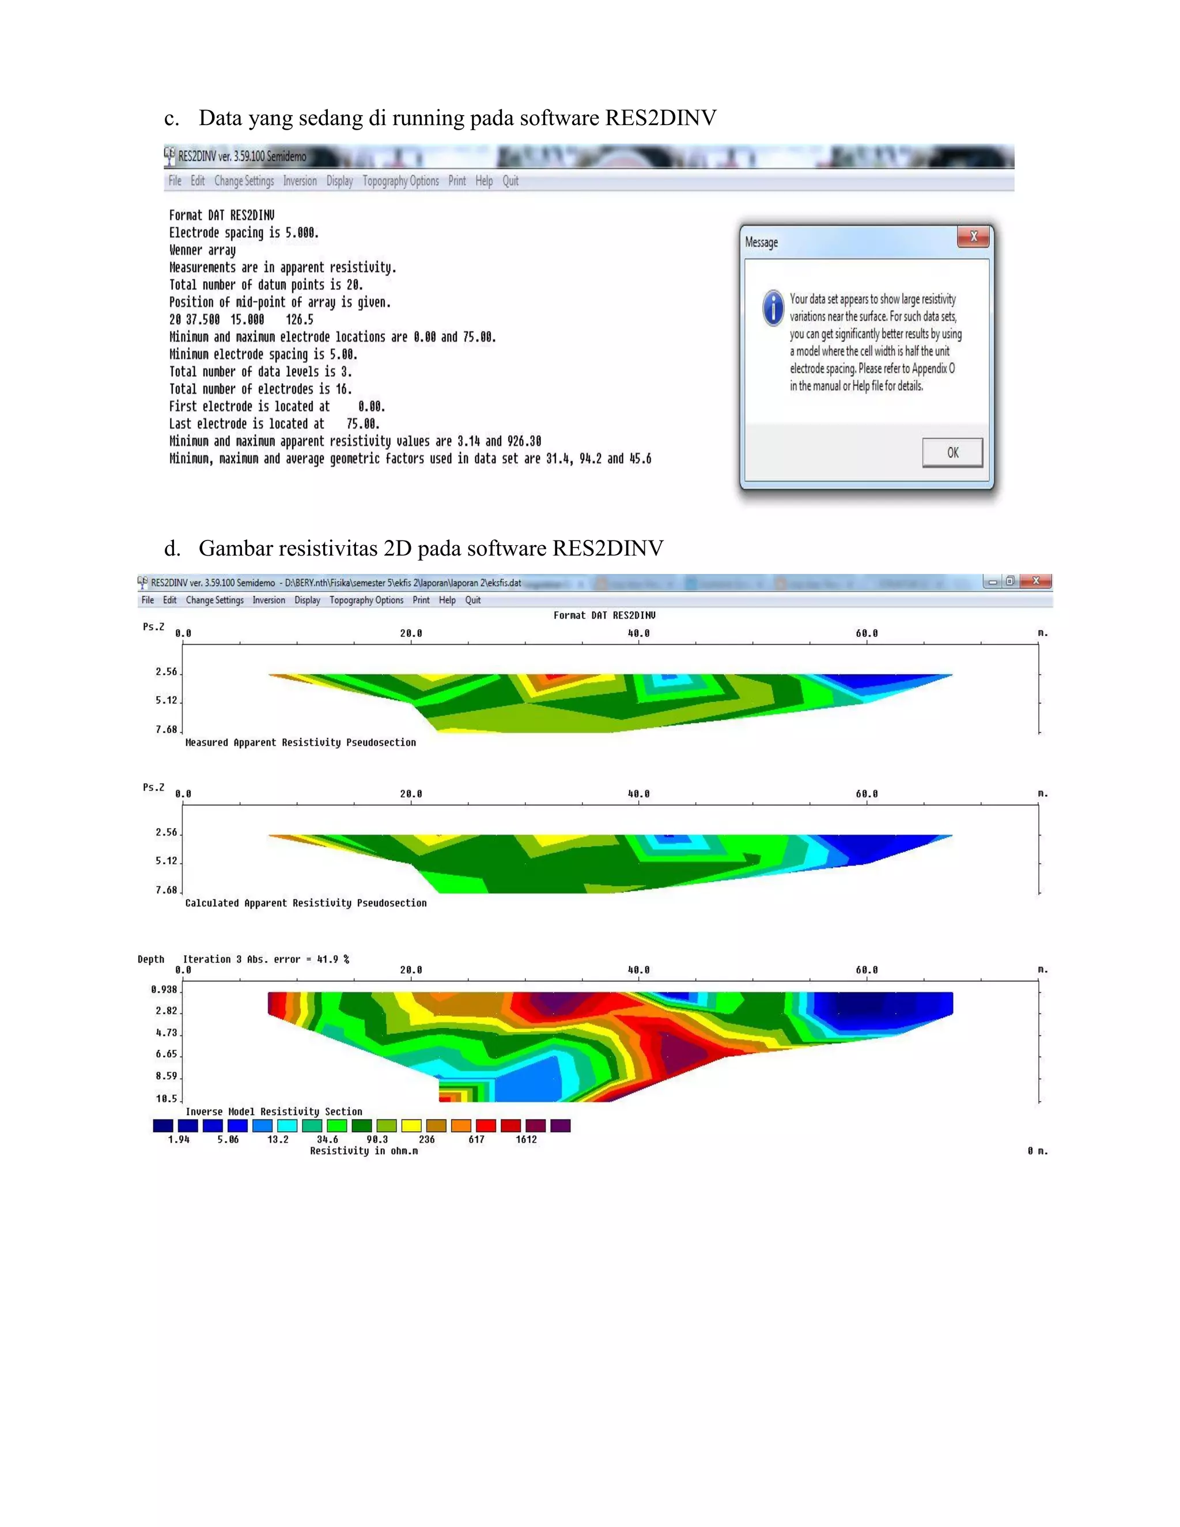
Task: Click OK in the Message dialog
Action: 952,452
